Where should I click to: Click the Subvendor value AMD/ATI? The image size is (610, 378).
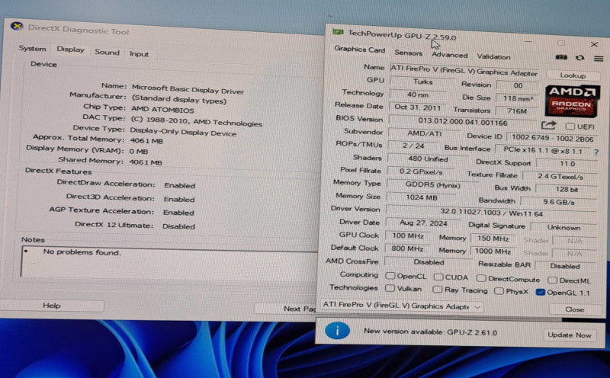(425, 133)
